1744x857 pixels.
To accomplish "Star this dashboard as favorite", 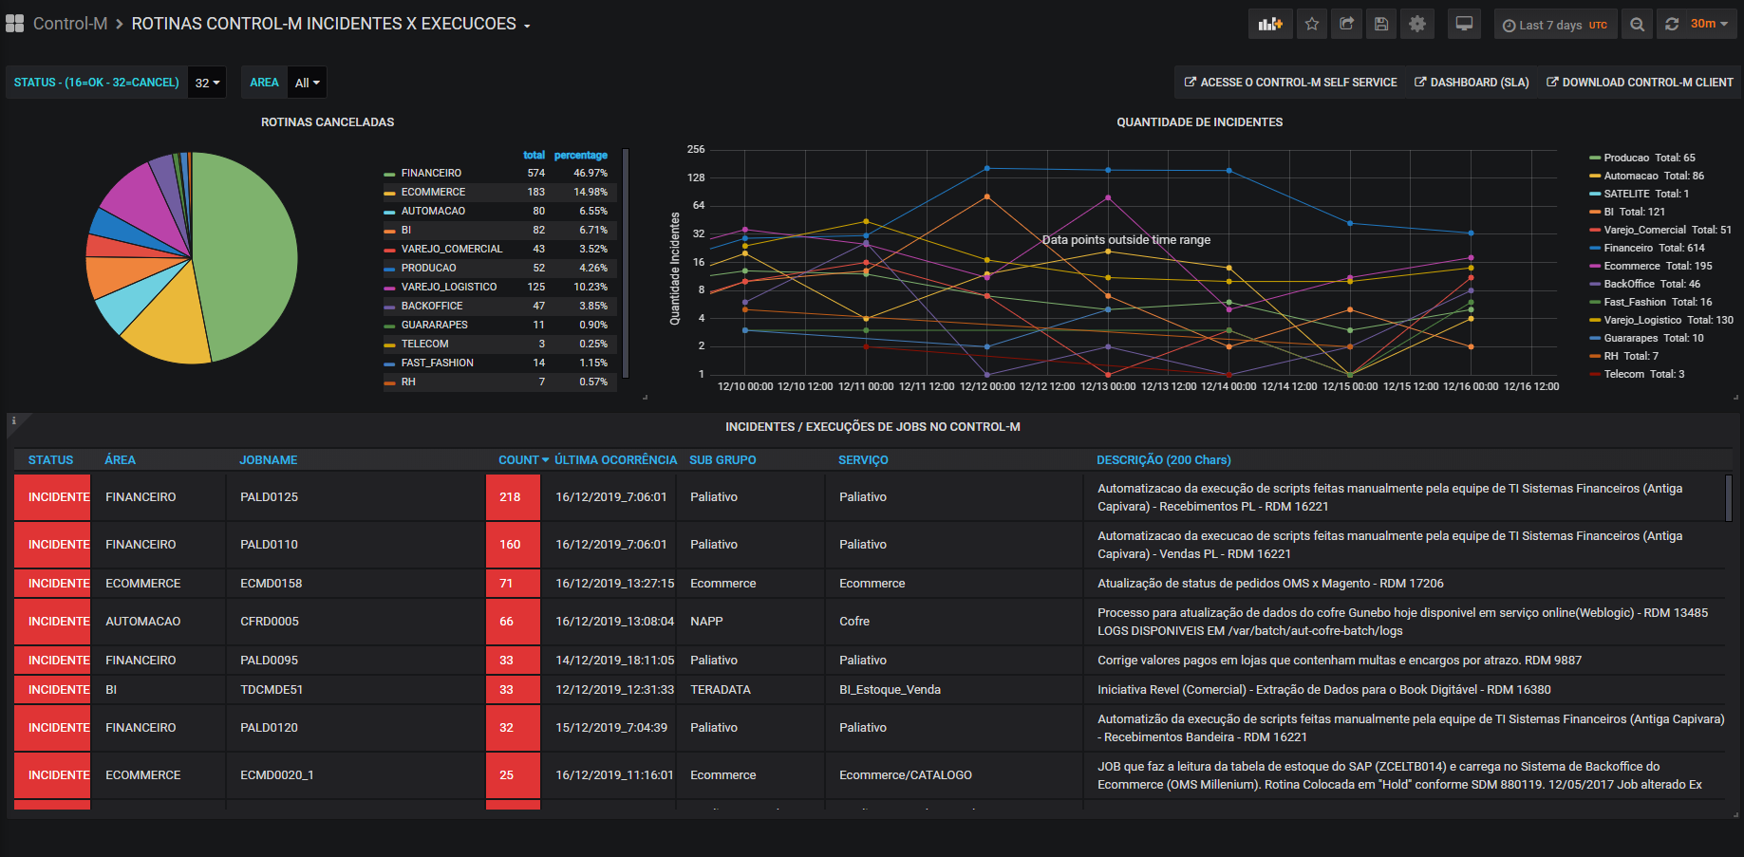I will [1312, 25].
